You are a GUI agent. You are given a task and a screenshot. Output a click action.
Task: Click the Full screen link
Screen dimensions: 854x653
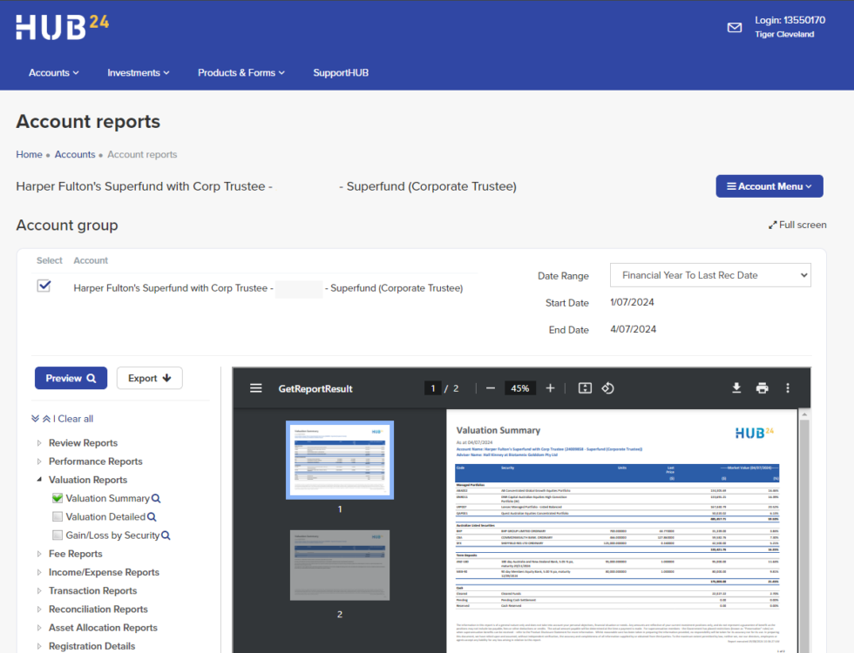797,225
